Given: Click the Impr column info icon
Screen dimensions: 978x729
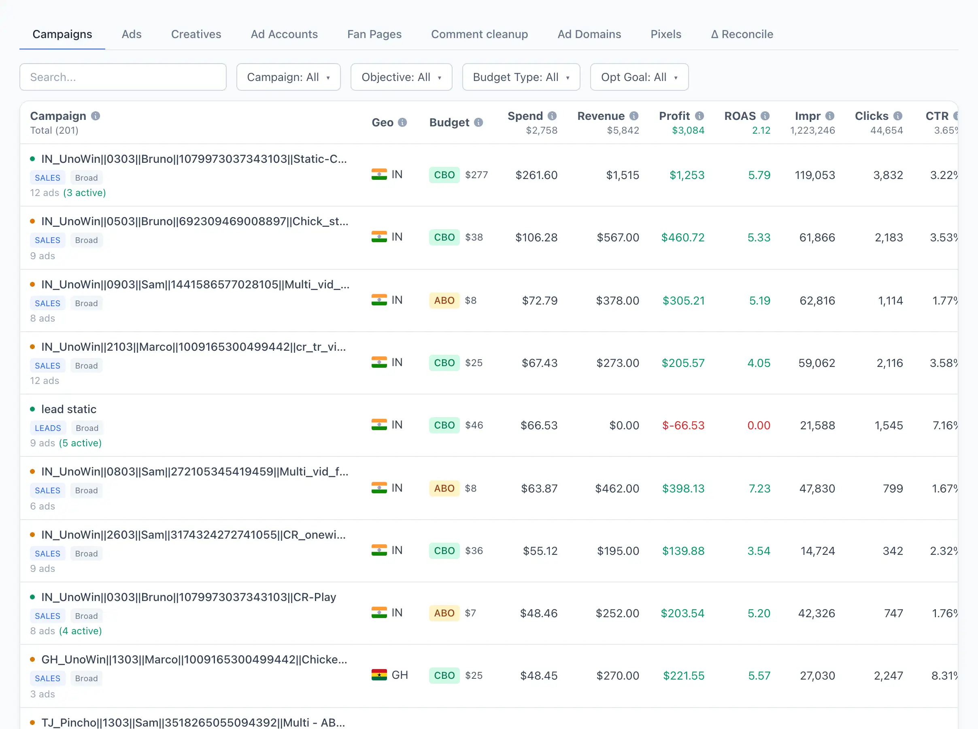Looking at the screenshot, I should coord(830,116).
